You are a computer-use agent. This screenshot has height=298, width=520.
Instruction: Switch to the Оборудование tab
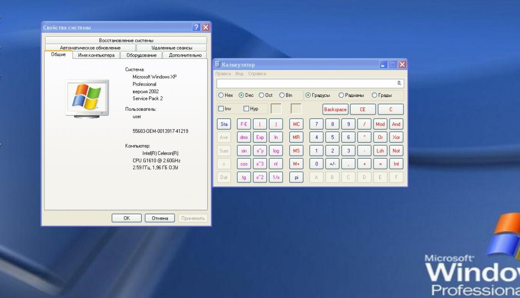click(x=141, y=55)
